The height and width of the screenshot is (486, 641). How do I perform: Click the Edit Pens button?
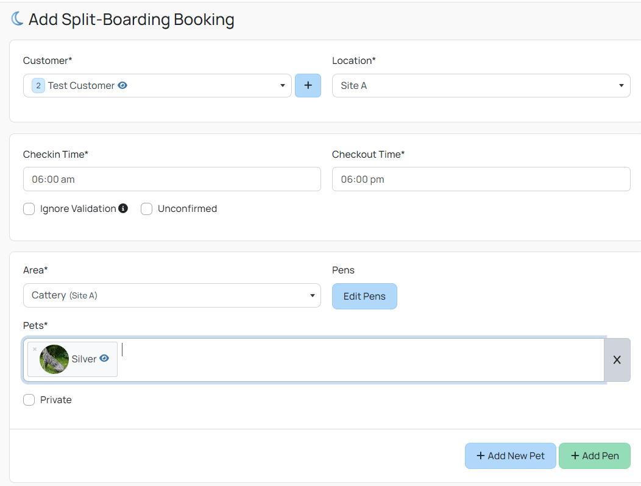pyautogui.click(x=364, y=296)
